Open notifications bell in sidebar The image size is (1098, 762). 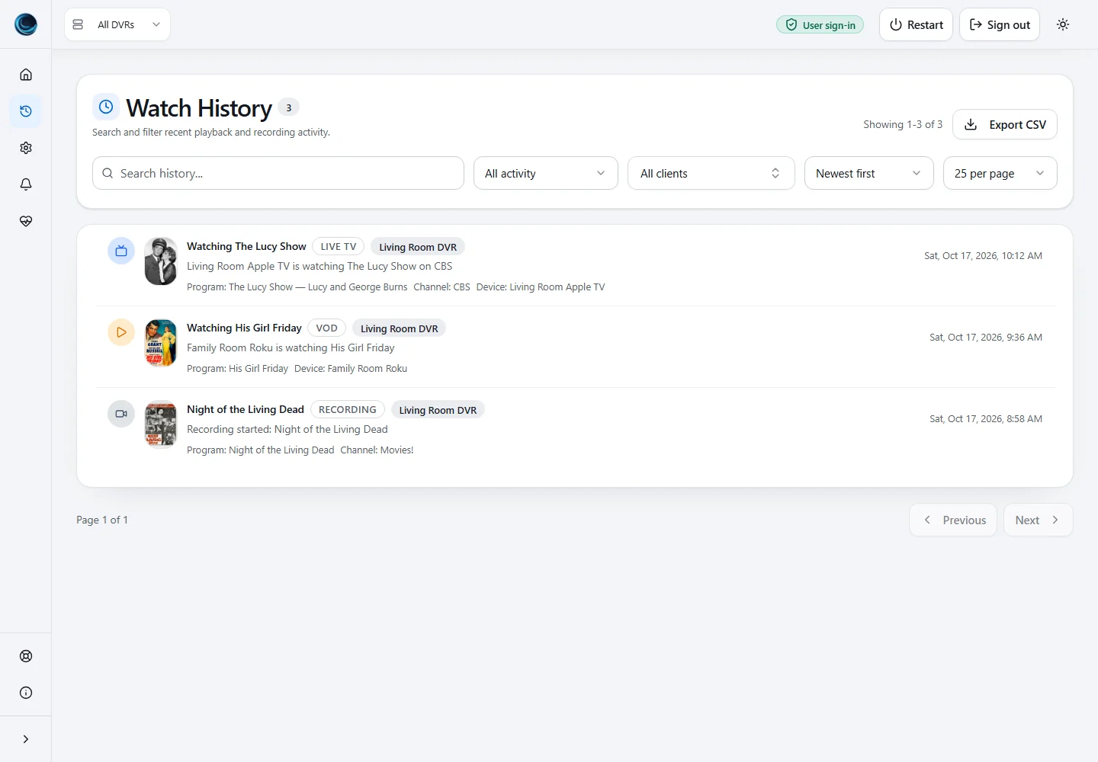pos(26,184)
